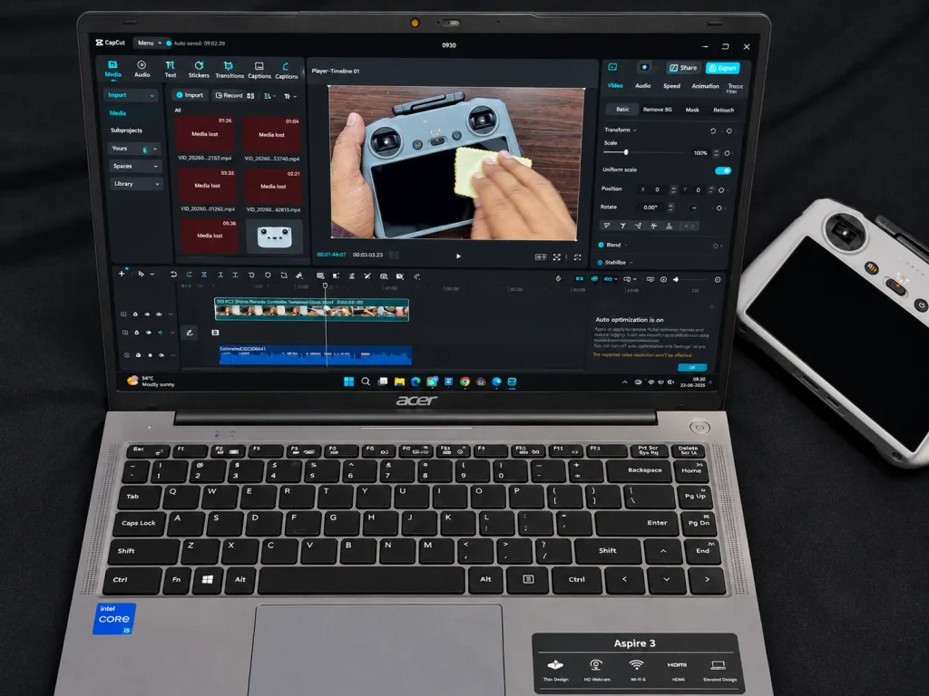929x696 pixels.
Task: Click the Import button in the media panel
Action: coord(190,95)
